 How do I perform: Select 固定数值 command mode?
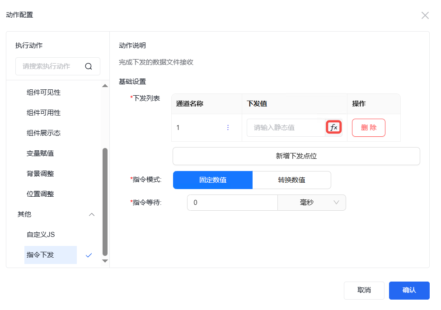click(x=212, y=180)
